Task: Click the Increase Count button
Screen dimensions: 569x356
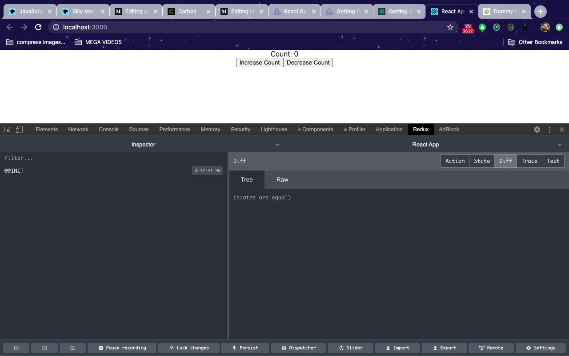Action: [x=260, y=63]
